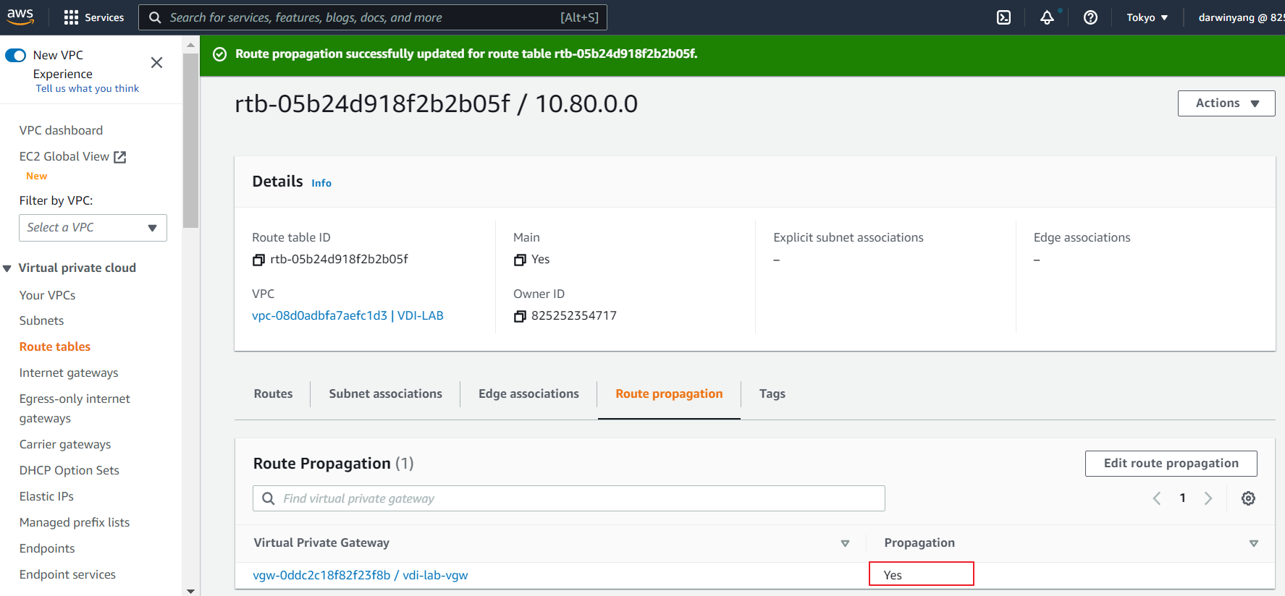Open the Select a VPC filter dropdown
This screenshot has width=1285, height=596.
(93, 228)
